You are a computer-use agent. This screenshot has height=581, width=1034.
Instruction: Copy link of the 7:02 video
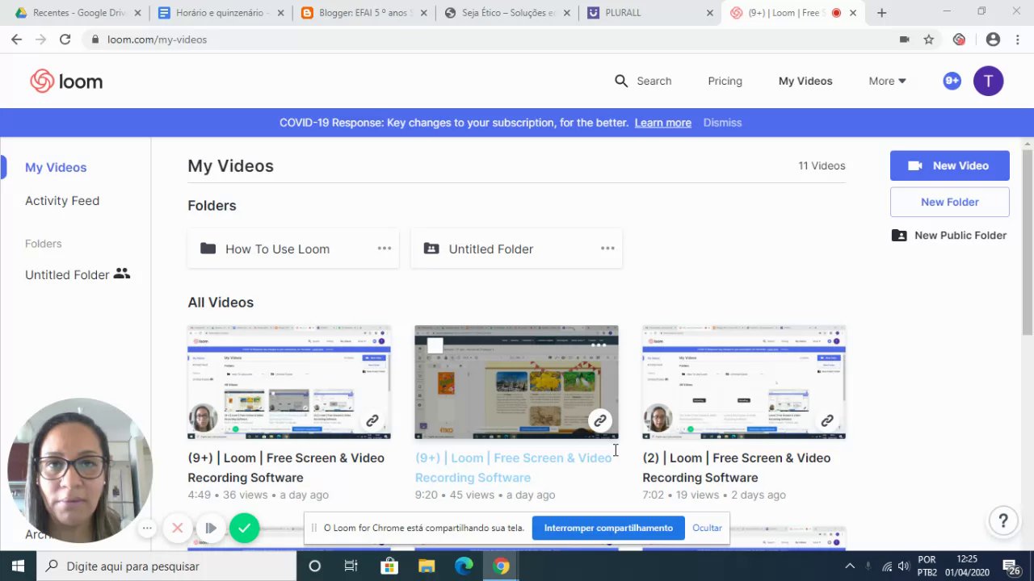827,420
